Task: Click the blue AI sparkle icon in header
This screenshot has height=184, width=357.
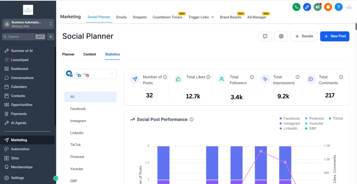Action: pos(307,7)
